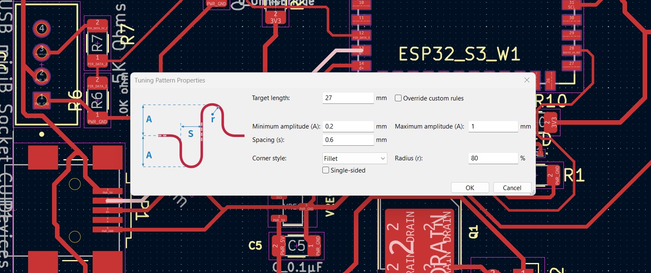Viewport: 651px width, 273px height.
Task: Select the large DRAIN pad of Q1
Action: (x=419, y=241)
